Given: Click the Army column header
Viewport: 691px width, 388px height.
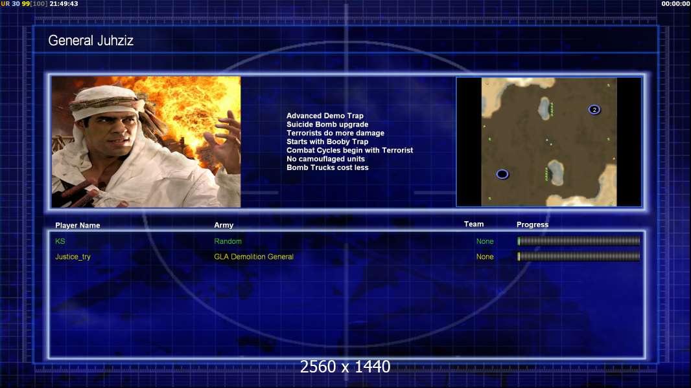Looking at the screenshot, I should click(224, 225).
